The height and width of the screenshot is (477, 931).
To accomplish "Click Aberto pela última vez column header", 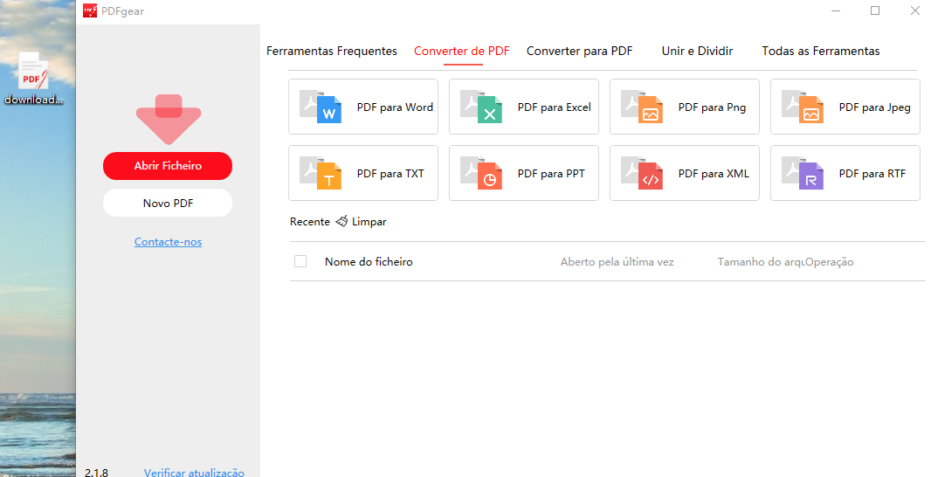I will point(617,262).
